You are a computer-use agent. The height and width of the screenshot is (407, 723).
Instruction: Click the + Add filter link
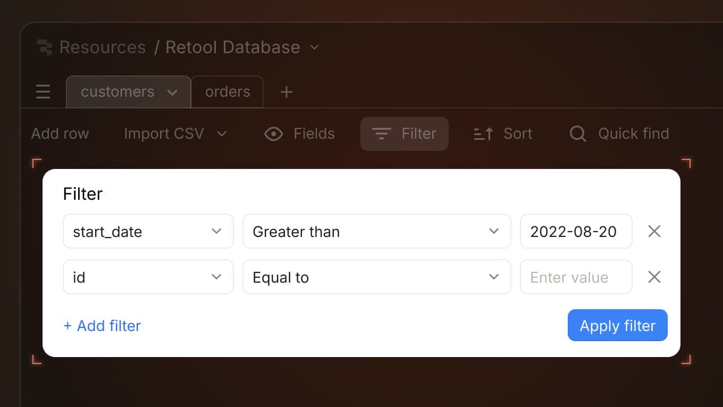(102, 326)
